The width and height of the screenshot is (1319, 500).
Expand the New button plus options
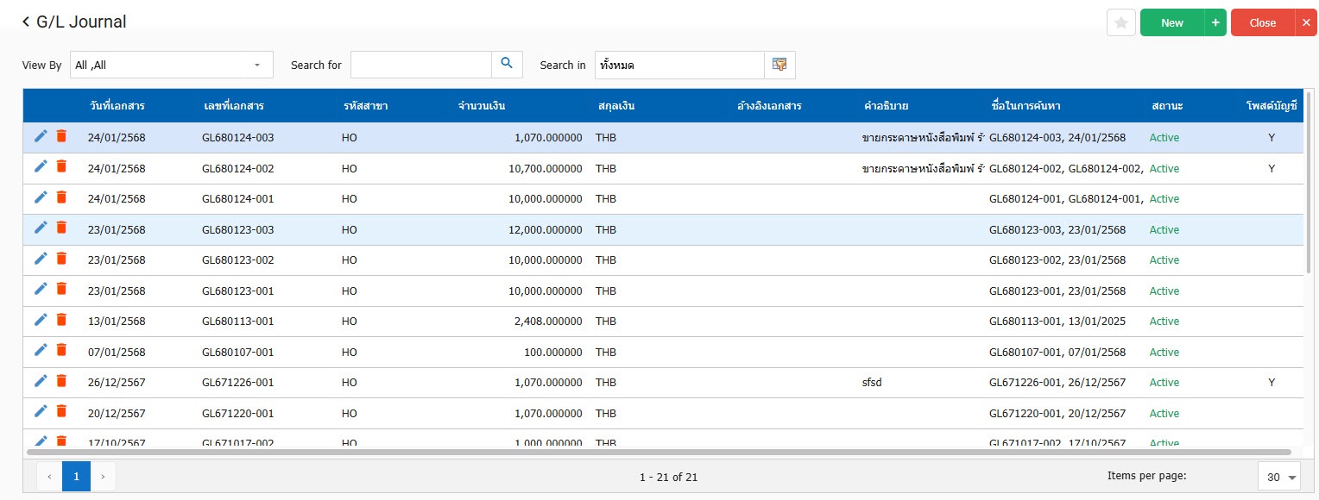coord(1215,23)
